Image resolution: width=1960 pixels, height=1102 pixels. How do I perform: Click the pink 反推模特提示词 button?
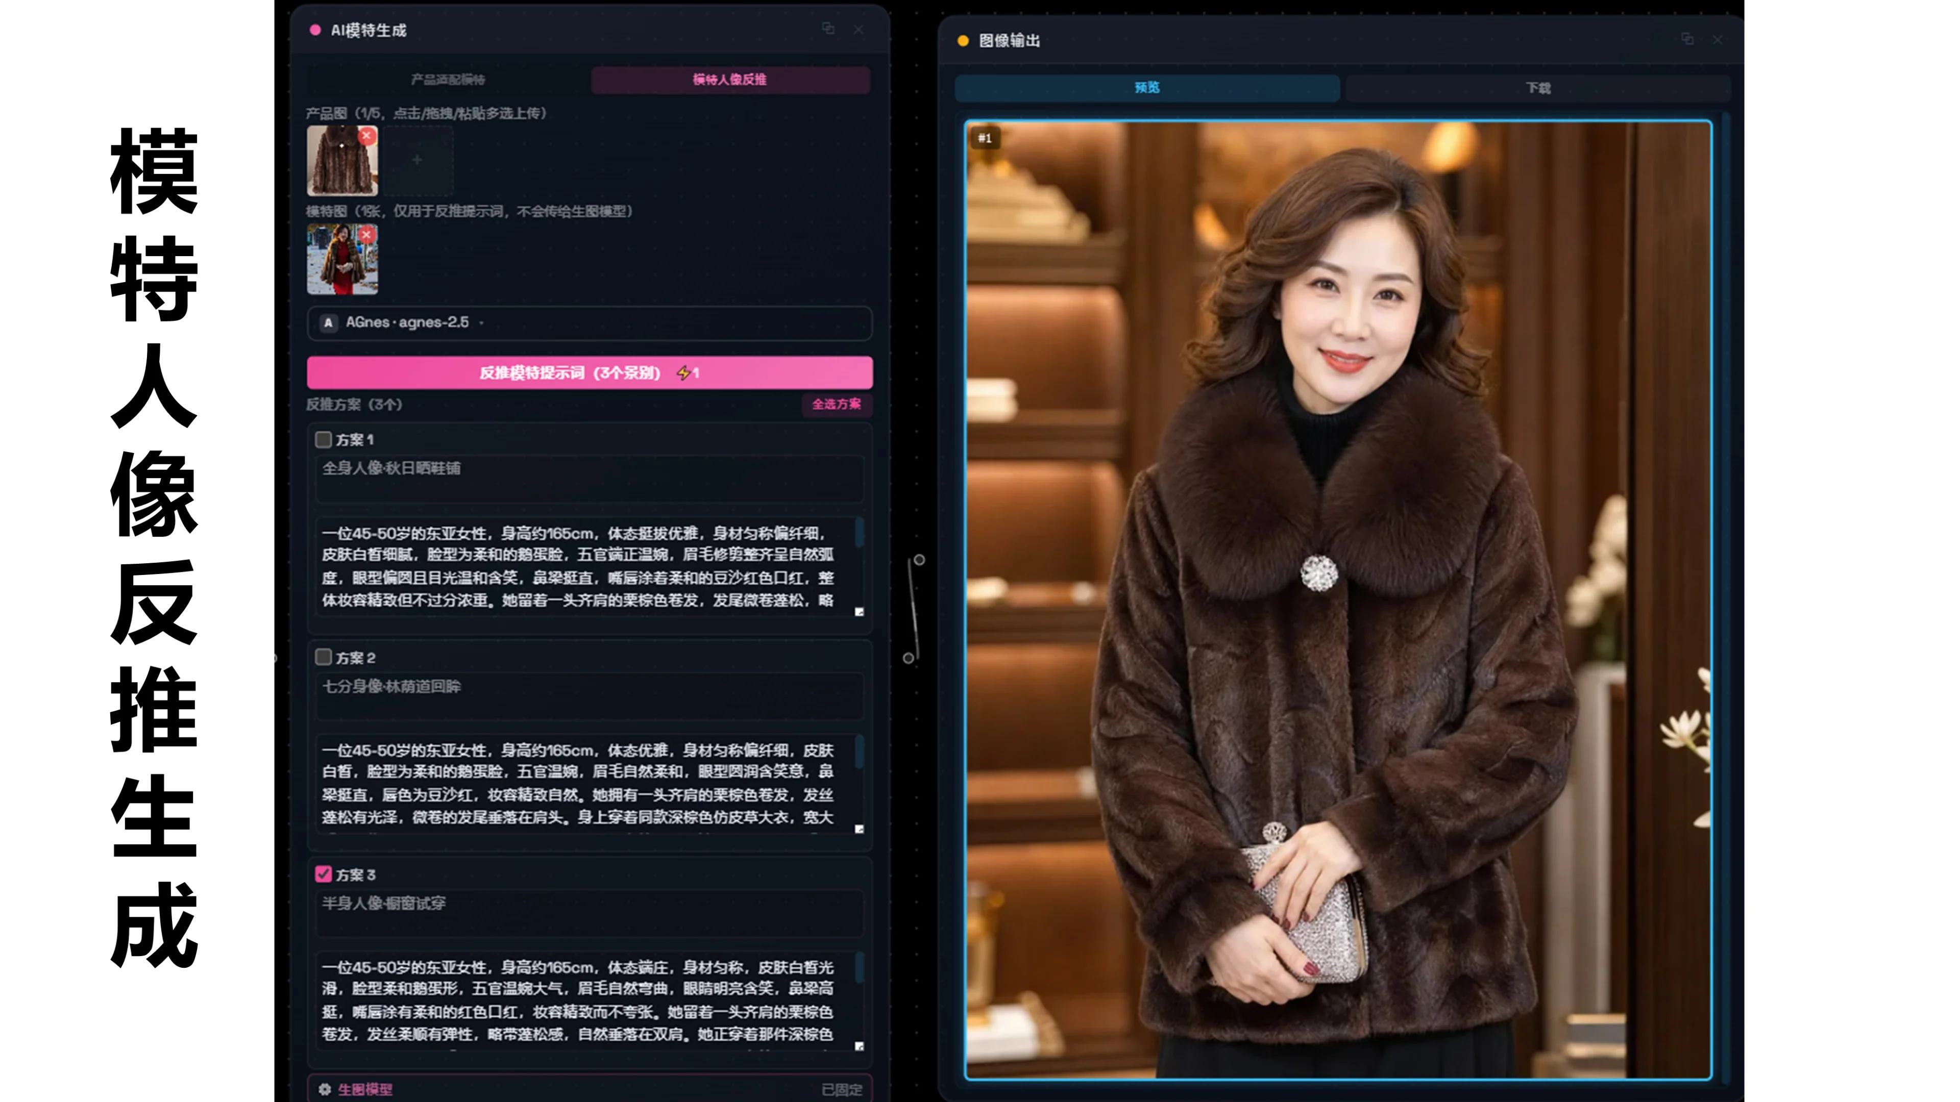[590, 372]
